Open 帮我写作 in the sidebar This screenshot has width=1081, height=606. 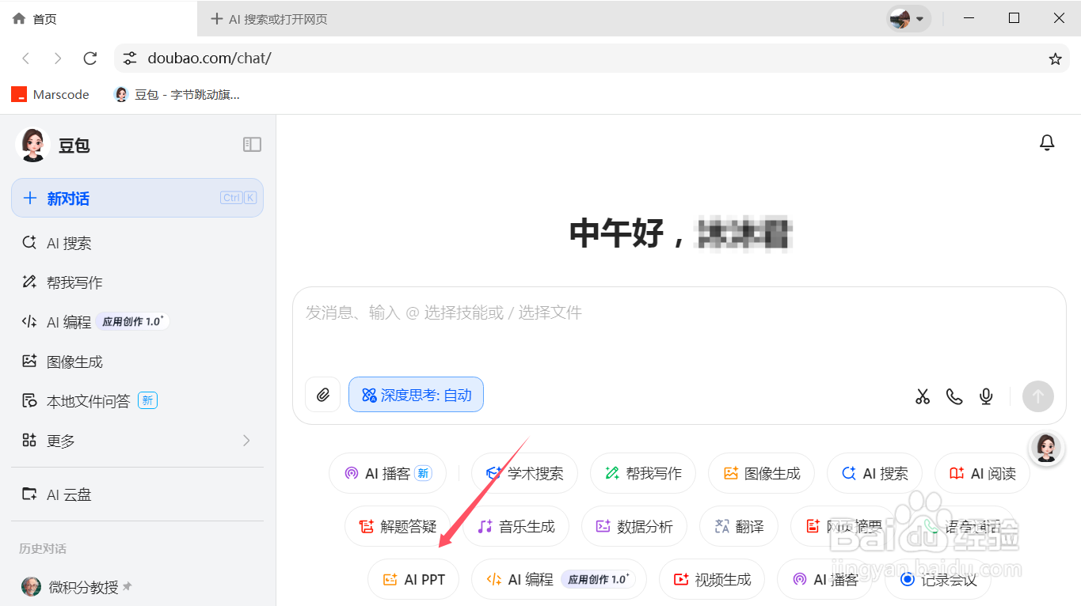[x=137, y=282]
